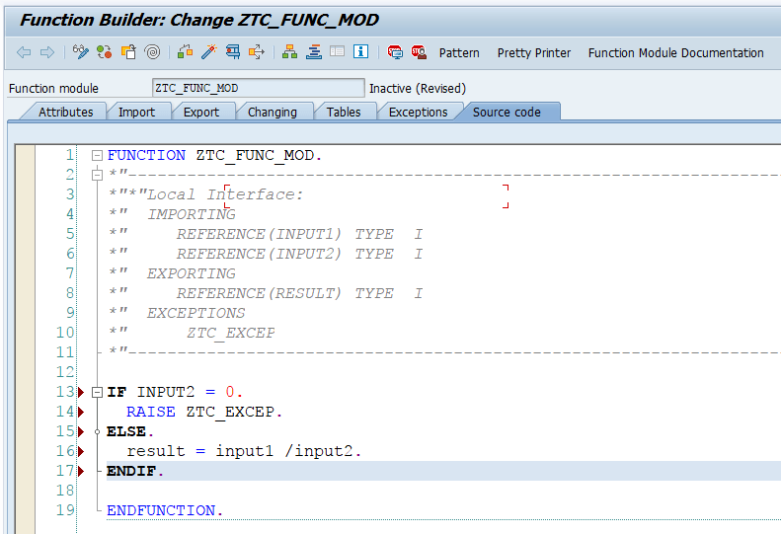The image size is (781, 534).
Task: Click the modified marker on line 17
Action: pyautogui.click(x=81, y=471)
